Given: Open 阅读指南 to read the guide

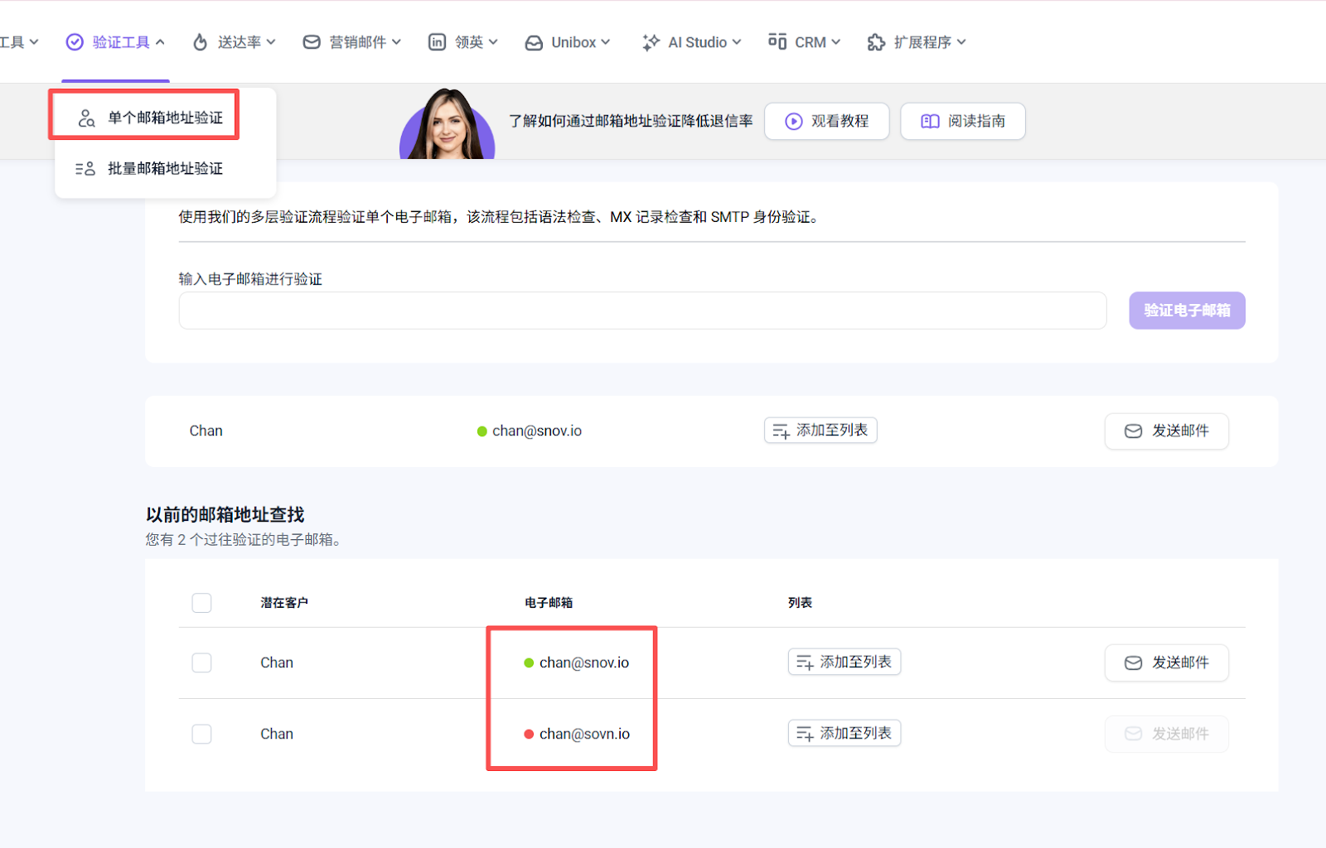Looking at the screenshot, I should coord(962,121).
